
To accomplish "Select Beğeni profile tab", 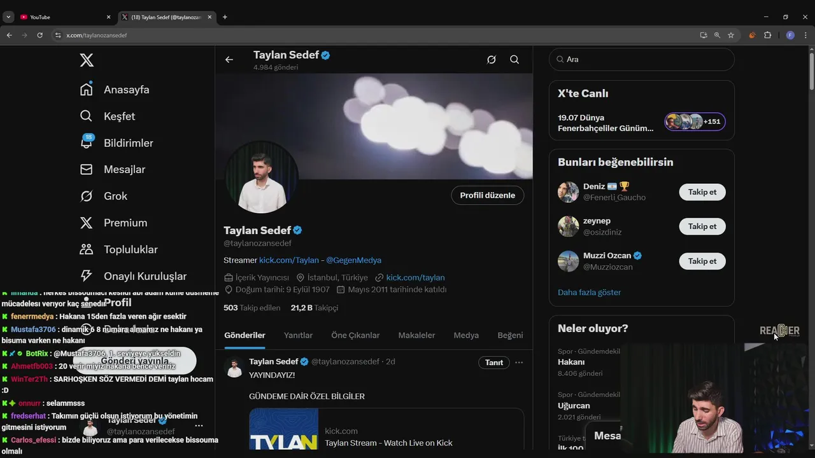I will point(510,335).
